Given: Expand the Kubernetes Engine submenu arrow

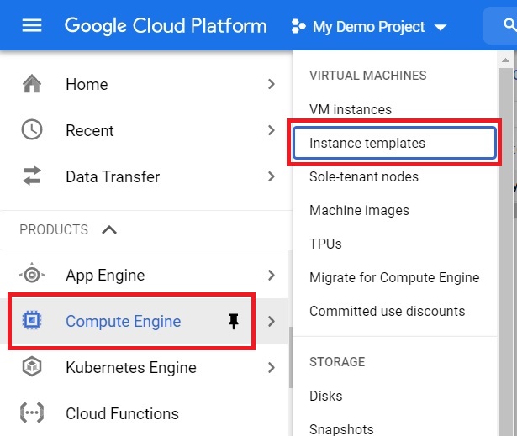Looking at the screenshot, I should pos(271,367).
